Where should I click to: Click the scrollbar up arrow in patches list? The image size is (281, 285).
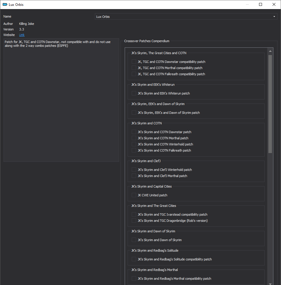click(x=270, y=51)
